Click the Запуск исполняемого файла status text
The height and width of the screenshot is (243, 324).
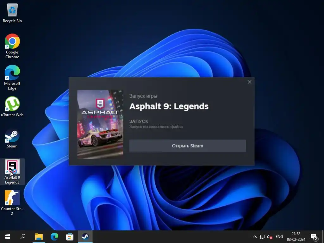(156, 127)
